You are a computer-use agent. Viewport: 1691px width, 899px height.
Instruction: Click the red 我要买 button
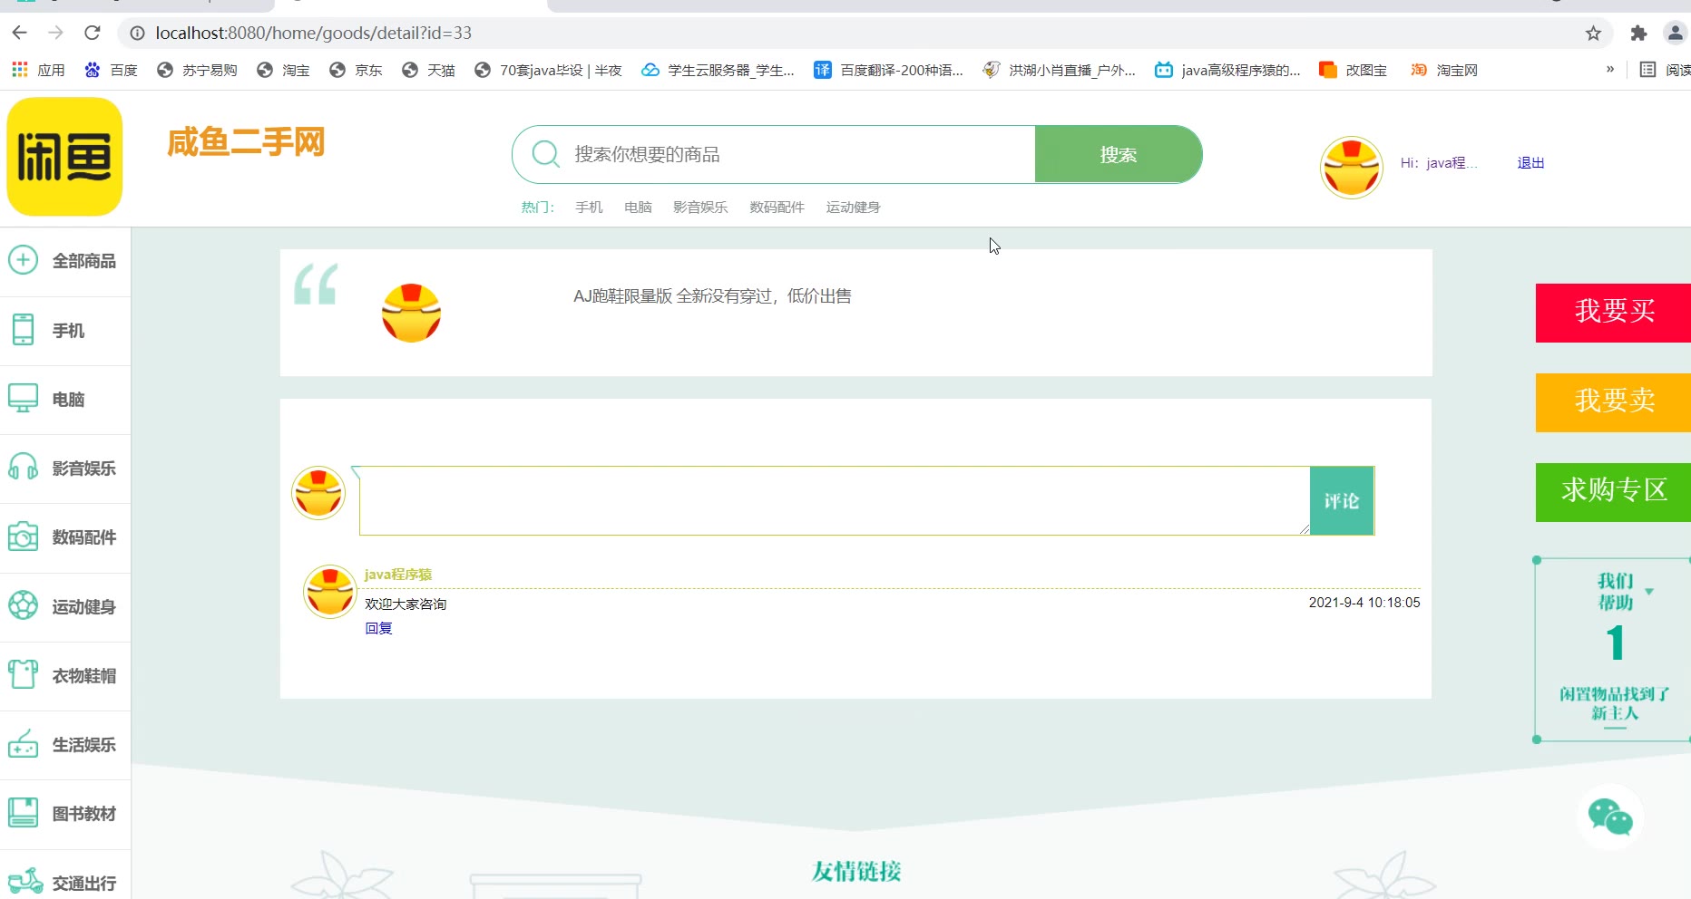(1613, 313)
